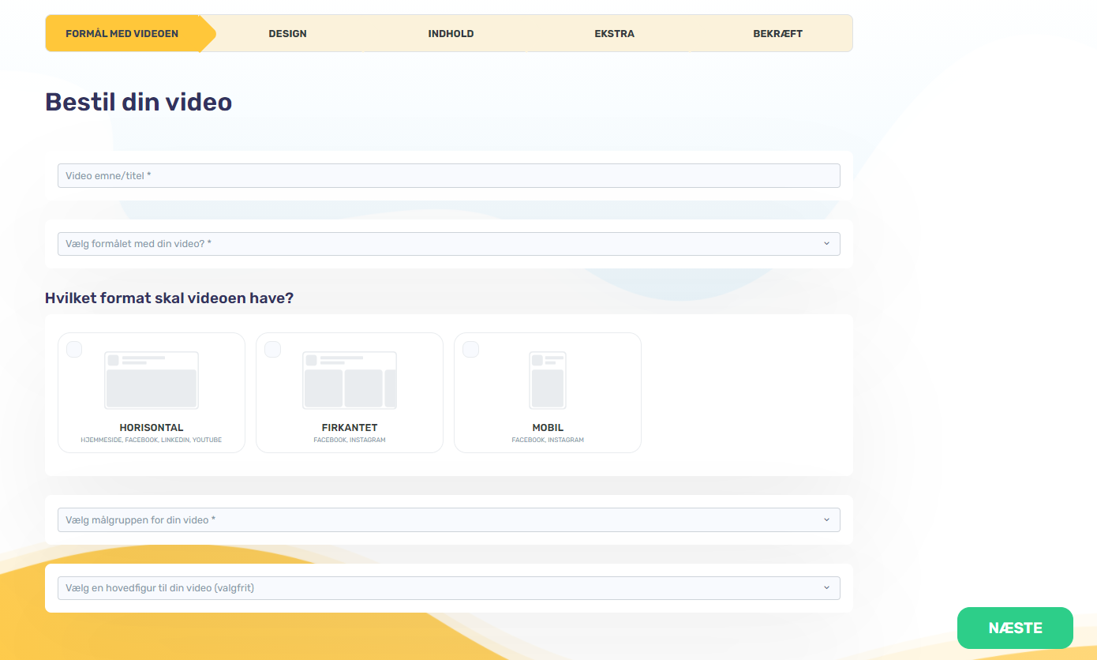1097x660 pixels.
Task: Tick the Horisontal format checkbox
Action: (x=74, y=349)
